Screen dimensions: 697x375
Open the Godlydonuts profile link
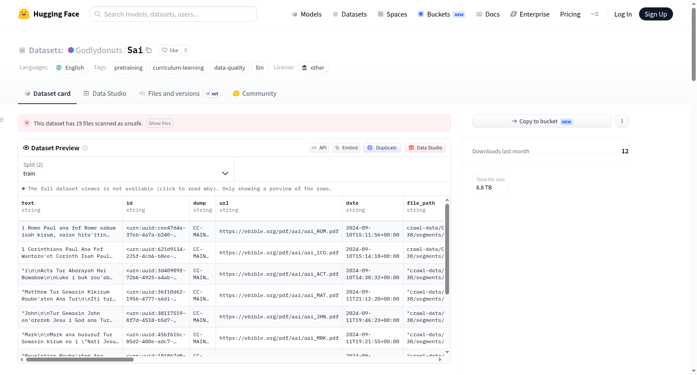point(99,50)
